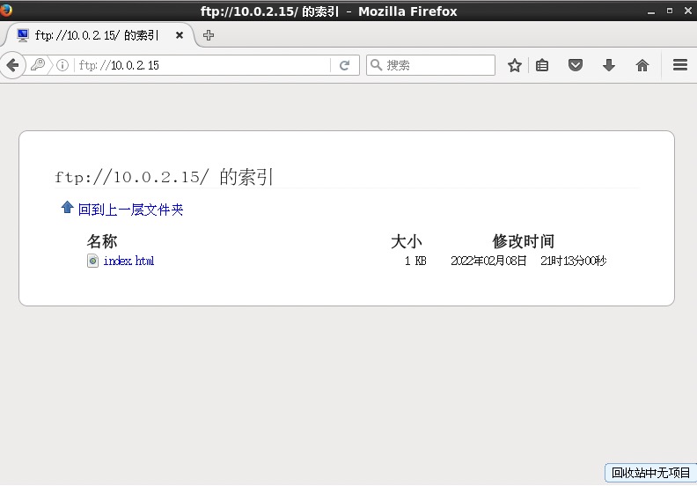Sort by 名称 column header
Viewport: 697px width, 486px height.
(102, 241)
